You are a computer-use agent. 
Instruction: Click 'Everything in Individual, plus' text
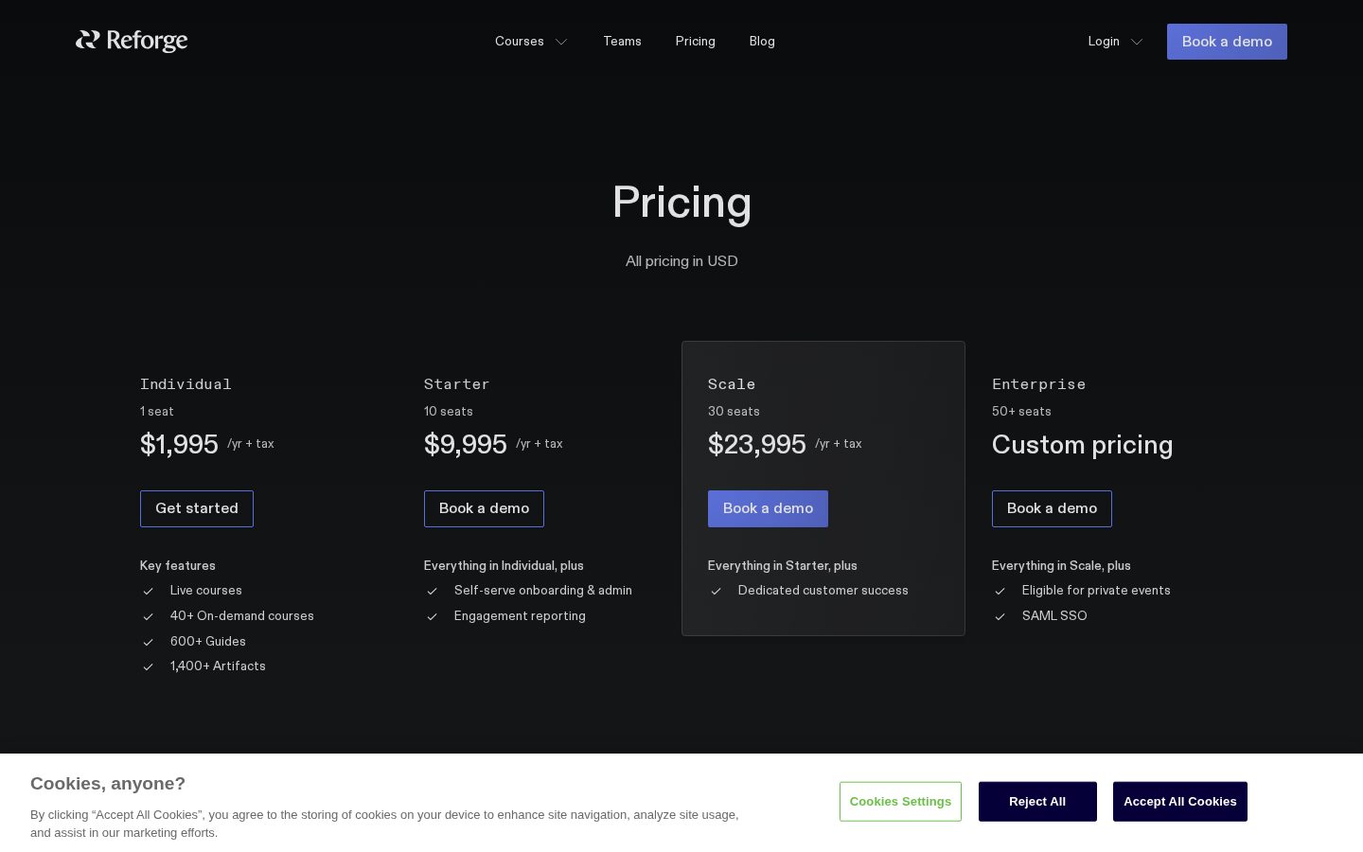(504, 566)
